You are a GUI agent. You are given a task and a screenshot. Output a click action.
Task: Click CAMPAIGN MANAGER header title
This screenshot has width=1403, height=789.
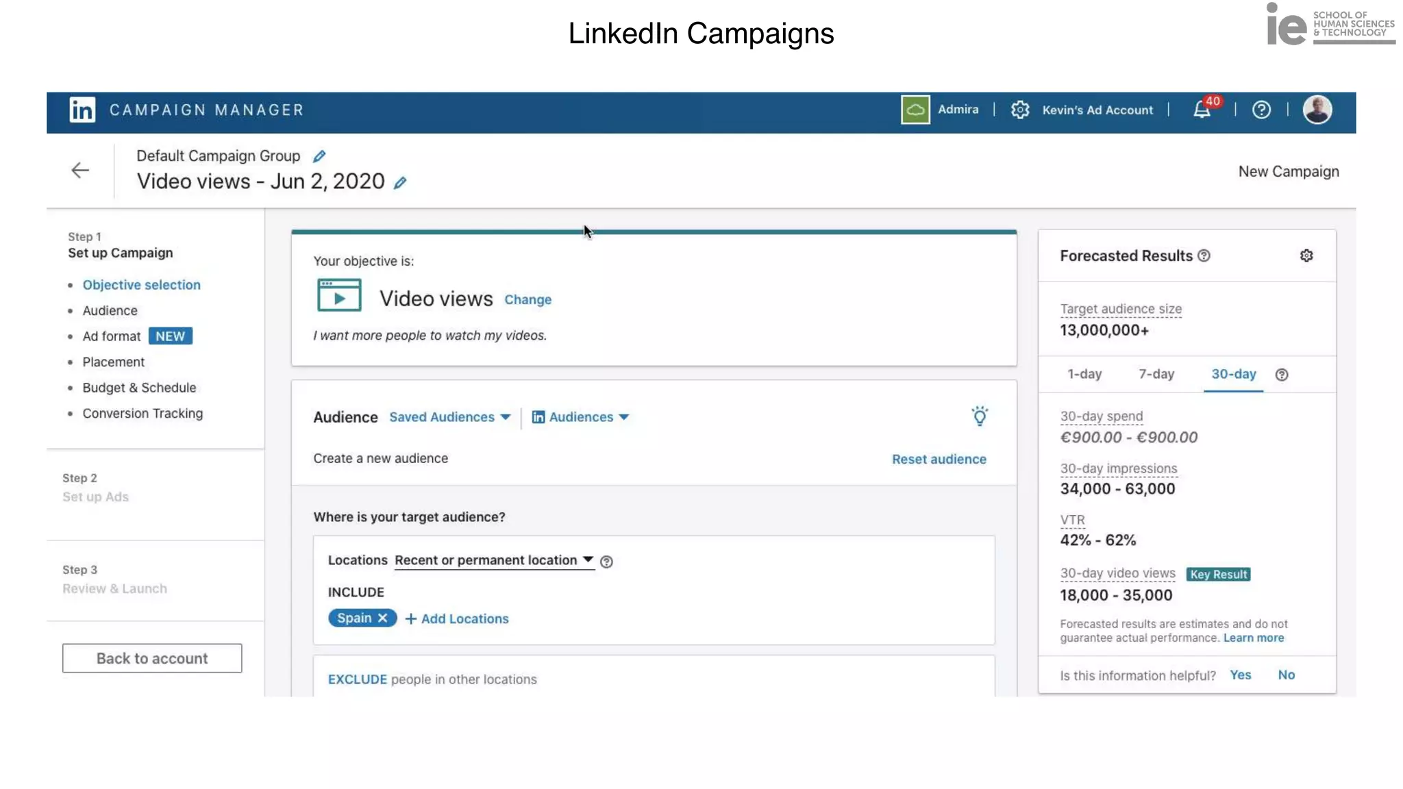click(206, 110)
